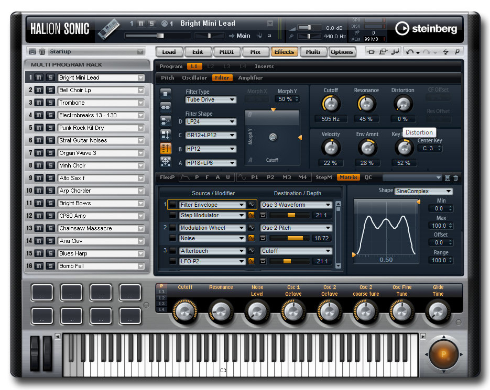Click the stacked-boxes toolbar icon
This screenshot has height=390, width=490.
click(x=383, y=51)
